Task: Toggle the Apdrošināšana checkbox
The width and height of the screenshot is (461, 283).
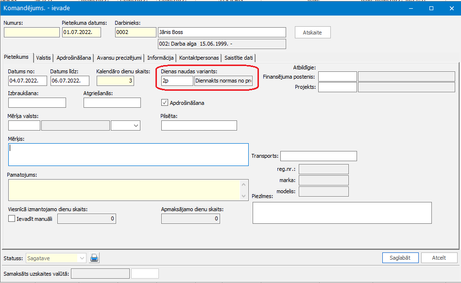Action: click(165, 102)
